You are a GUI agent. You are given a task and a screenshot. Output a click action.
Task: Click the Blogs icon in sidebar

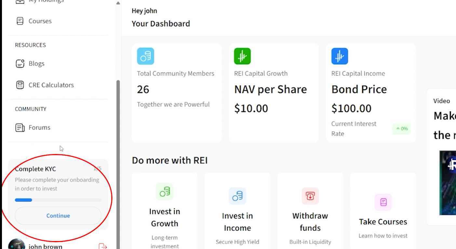coord(20,64)
